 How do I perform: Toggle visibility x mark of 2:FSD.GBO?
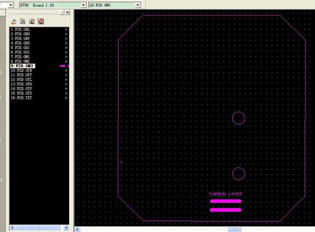point(66,34)
